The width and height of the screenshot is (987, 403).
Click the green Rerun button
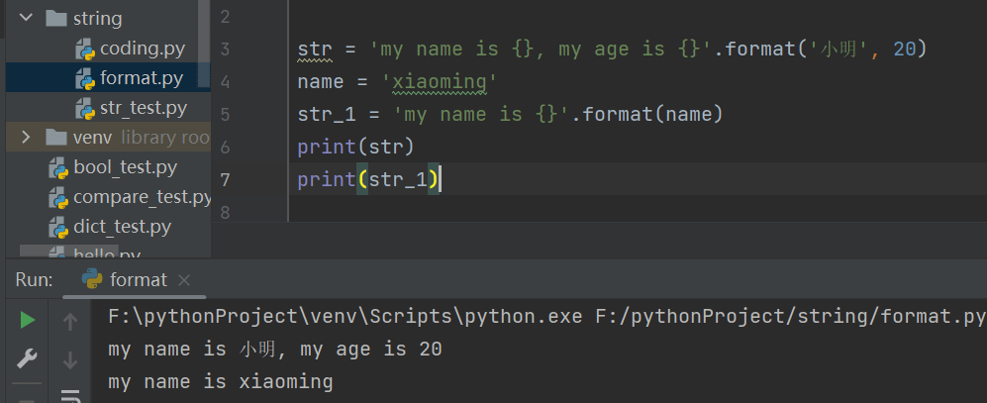click(x=28, y=320)
